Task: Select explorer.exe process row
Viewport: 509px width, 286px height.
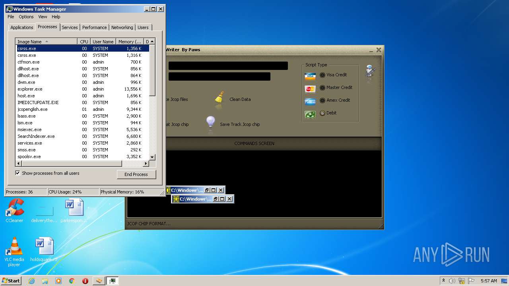Action: 83,89
